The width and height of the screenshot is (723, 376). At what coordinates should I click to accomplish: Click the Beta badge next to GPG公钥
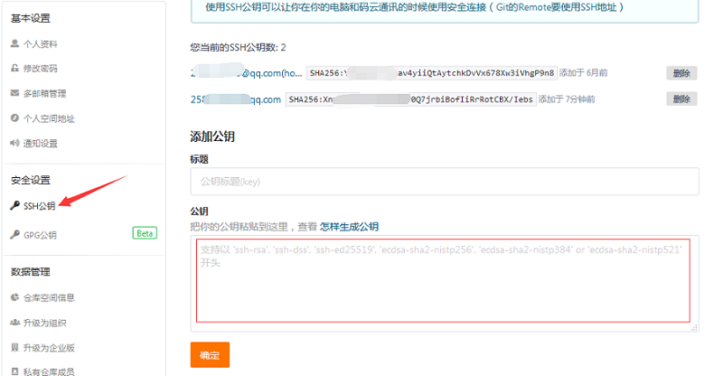pos(145,233)
